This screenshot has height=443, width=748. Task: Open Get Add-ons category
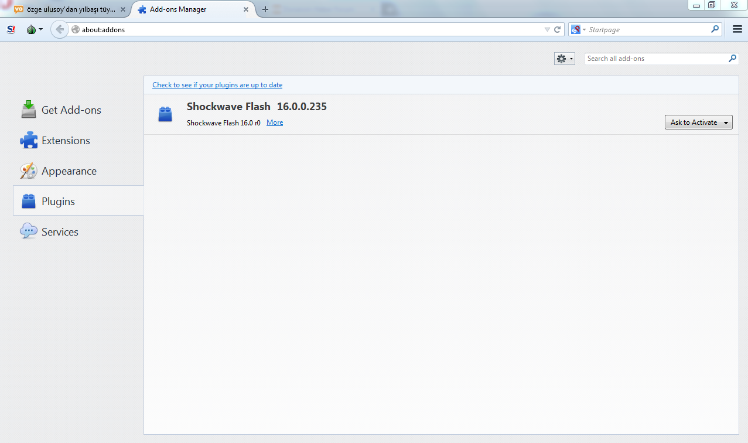click(78, 110)
